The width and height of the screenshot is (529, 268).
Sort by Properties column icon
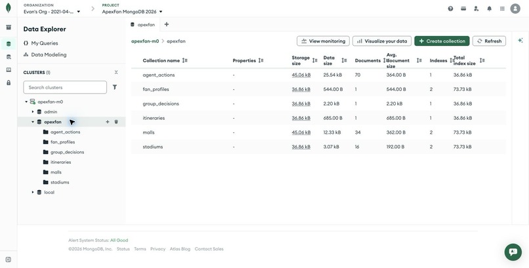pos(261,60)
